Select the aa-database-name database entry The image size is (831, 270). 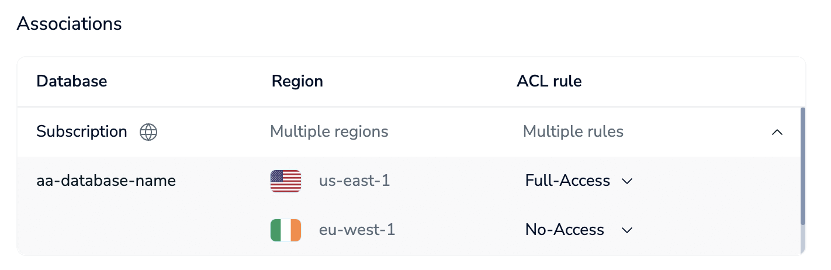106,181
